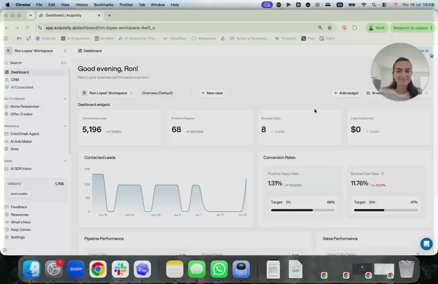
Task: Open a new browser tab
Action: click(x=109, y=15)
